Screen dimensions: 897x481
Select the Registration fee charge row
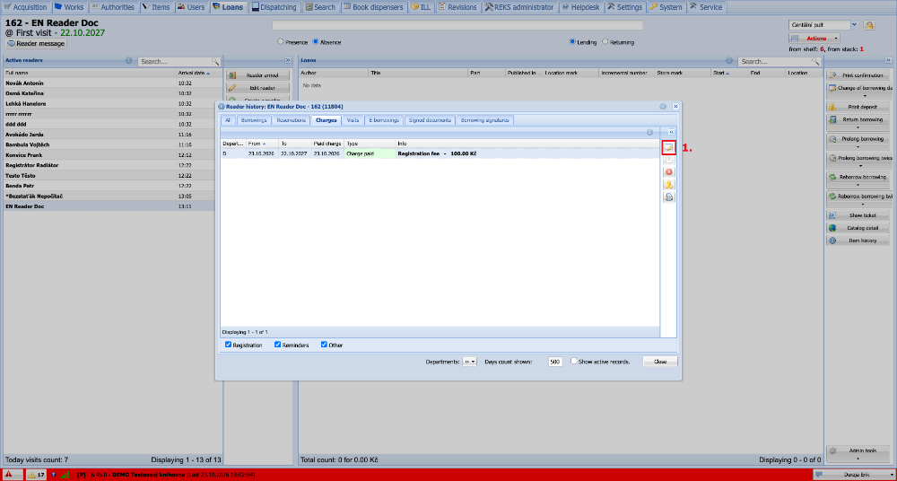pyautogui.click(x=440, y=154)
